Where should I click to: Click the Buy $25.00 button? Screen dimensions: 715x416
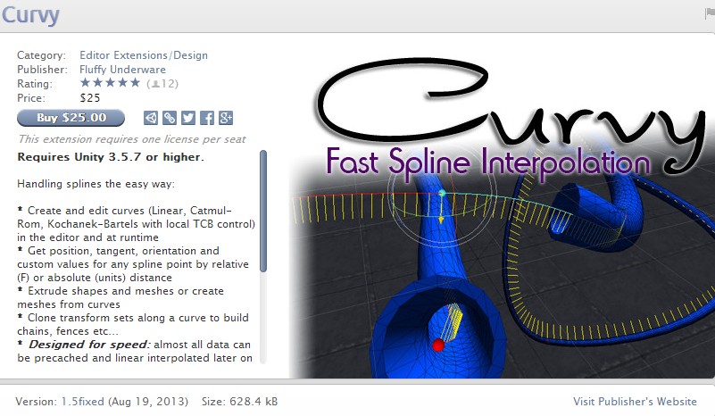pyautogui.click(x=71, y=118)
